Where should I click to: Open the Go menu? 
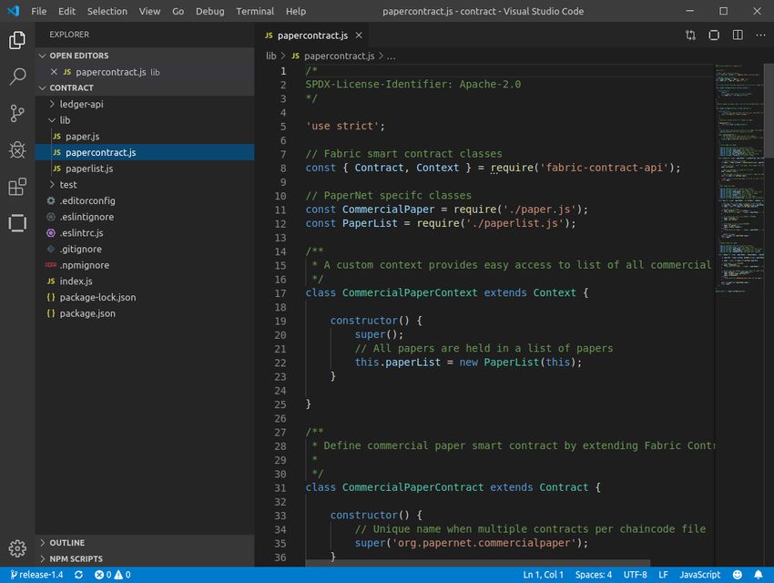[178, 11]
